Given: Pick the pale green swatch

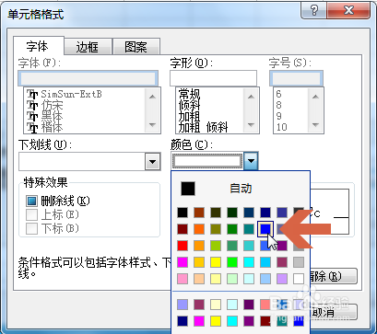Looking at the screenshot, I should pos(232,279).
